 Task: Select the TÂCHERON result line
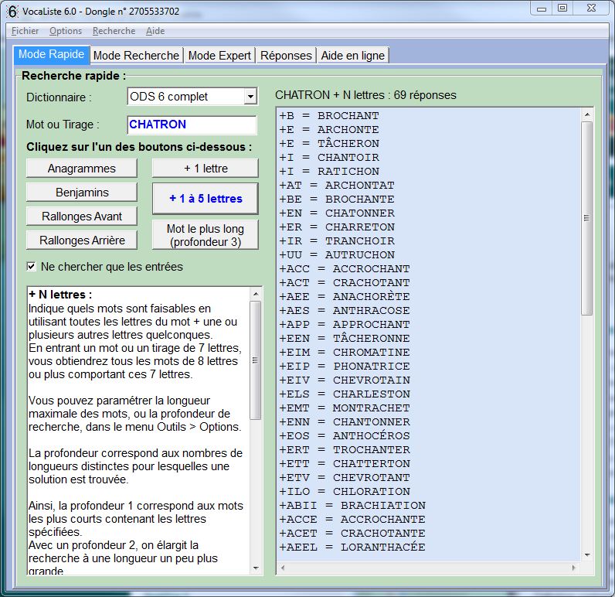328,143
